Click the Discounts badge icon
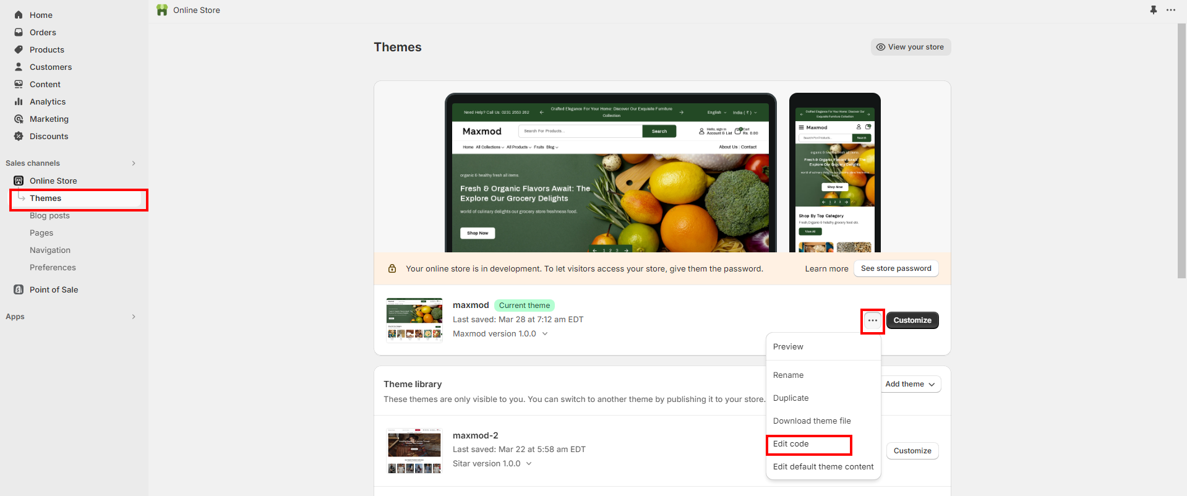The height and width of the screenshot is (496, 1187). tap(19, 136)
